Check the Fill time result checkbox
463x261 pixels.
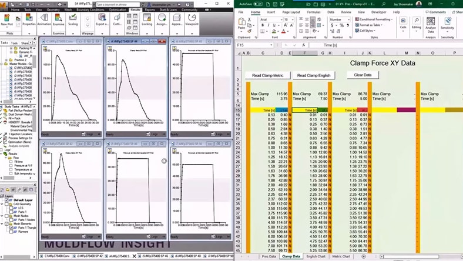pos(11,162)
